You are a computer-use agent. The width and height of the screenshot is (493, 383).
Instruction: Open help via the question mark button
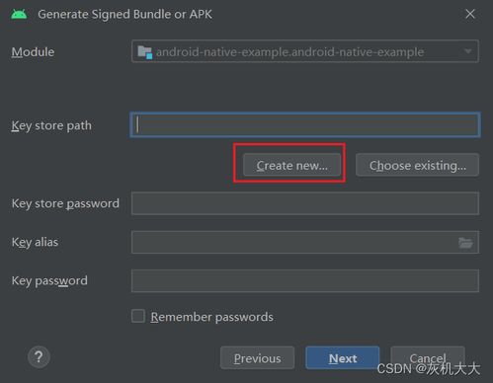[39, 357]
